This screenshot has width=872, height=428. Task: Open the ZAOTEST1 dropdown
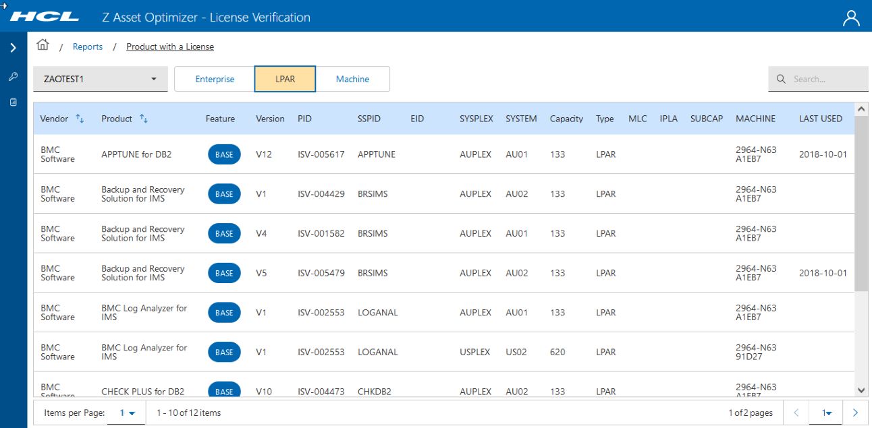point(101,79)
